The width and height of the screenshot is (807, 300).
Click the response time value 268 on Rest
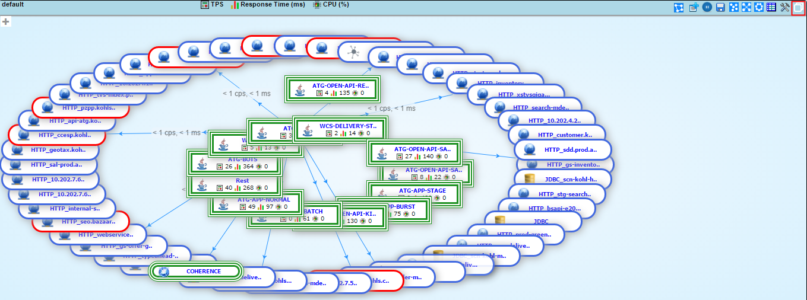[248, 188]
